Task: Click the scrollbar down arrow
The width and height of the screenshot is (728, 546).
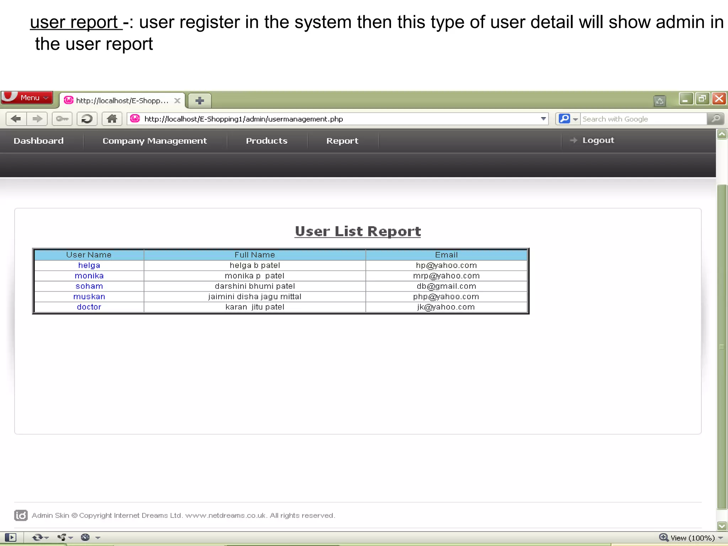Action: click(x=722, y=525)
